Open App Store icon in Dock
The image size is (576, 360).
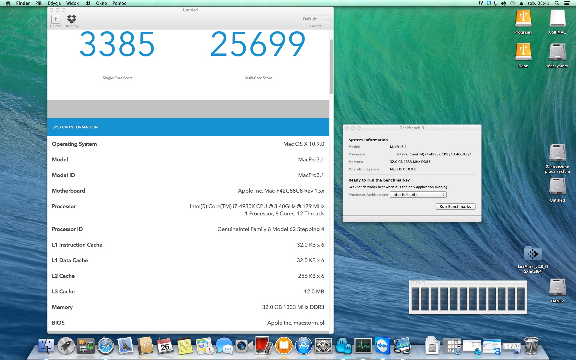303,345
